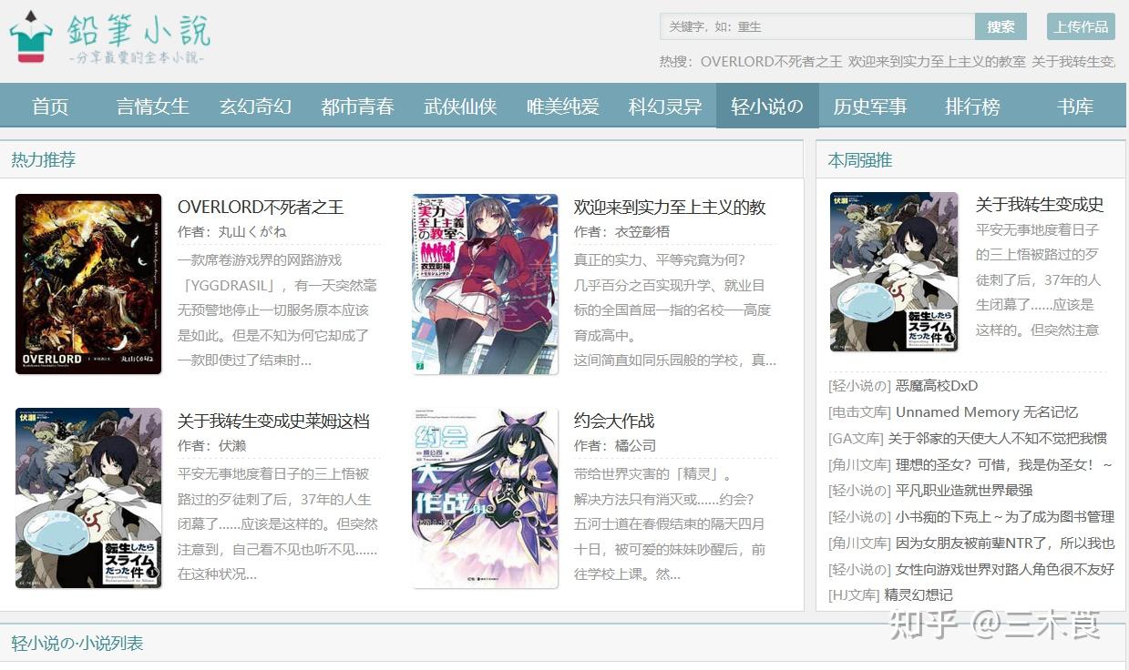1129x670 pixels.
Task: Open the title 关于我转生变成史莱姆这档
Action: (x=273, y=421)
